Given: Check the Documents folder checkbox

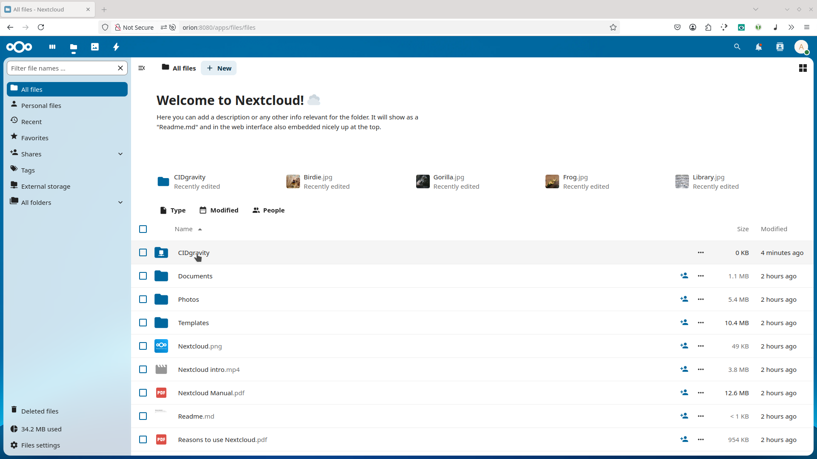Looking at the screenshot, I should coord(143,276).
